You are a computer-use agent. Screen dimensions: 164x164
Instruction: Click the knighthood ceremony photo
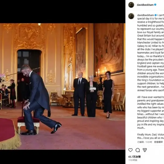[x=63, y=86]
